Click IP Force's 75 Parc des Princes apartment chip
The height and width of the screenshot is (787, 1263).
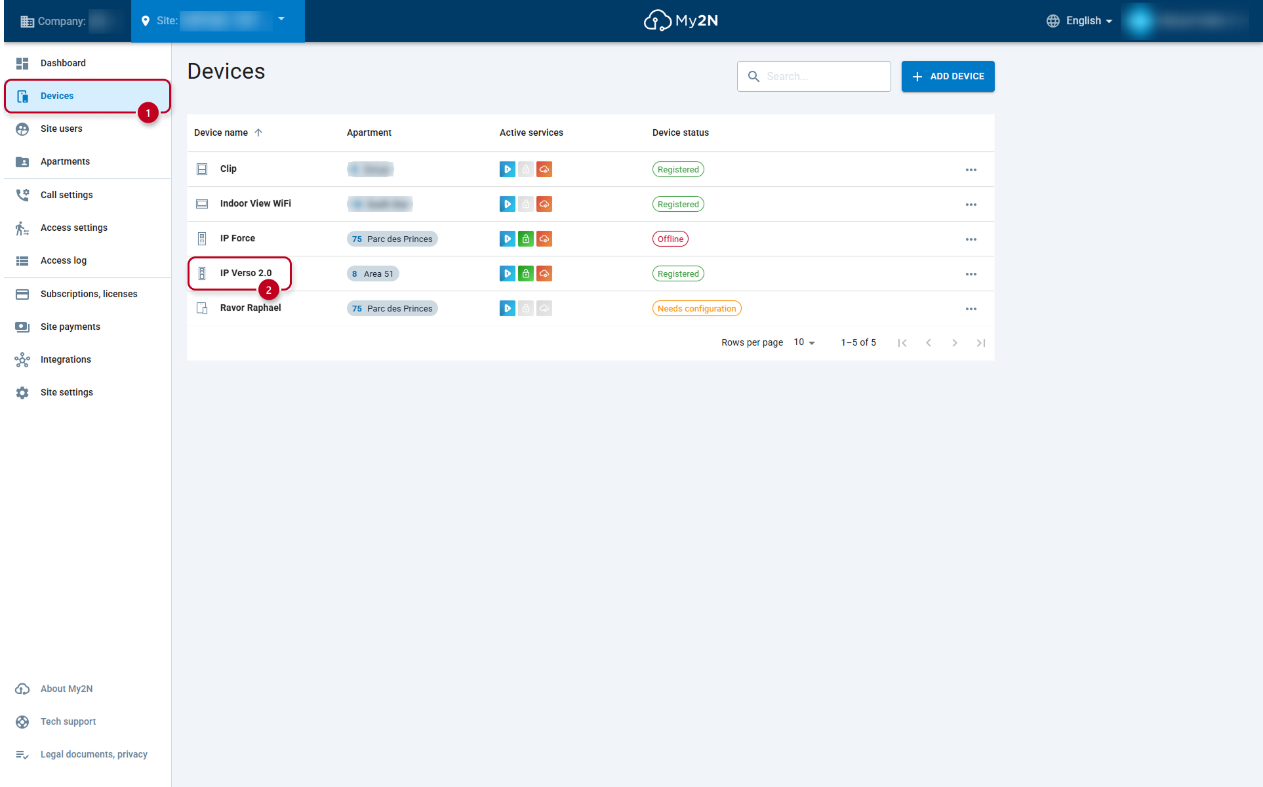pos(392,239)
